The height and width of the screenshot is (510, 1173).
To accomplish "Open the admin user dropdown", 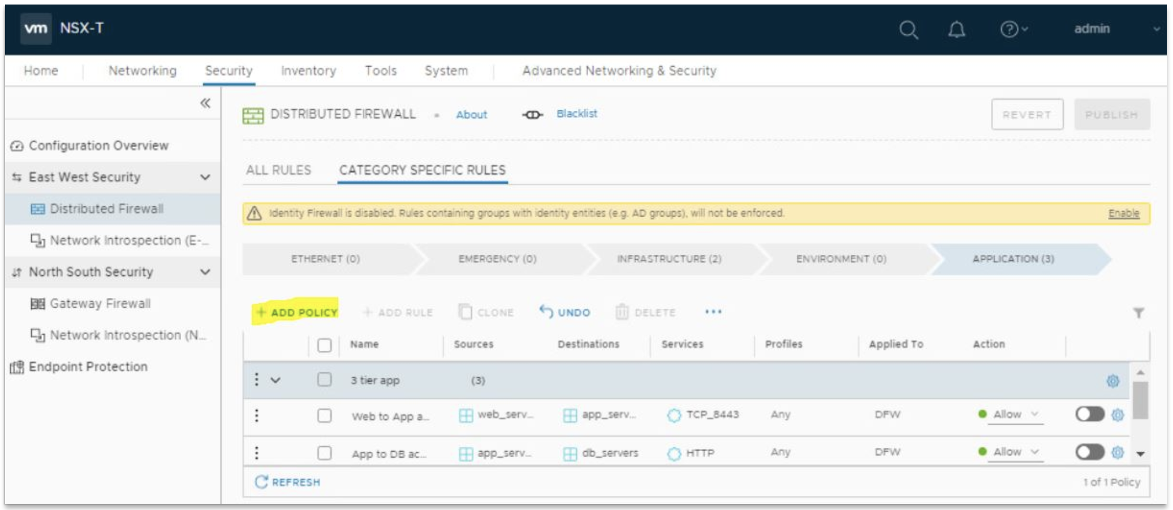I will tap(1116, 29).
